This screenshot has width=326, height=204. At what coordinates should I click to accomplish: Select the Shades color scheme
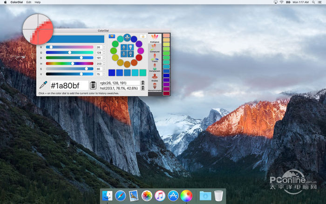(x=155, y=77)
